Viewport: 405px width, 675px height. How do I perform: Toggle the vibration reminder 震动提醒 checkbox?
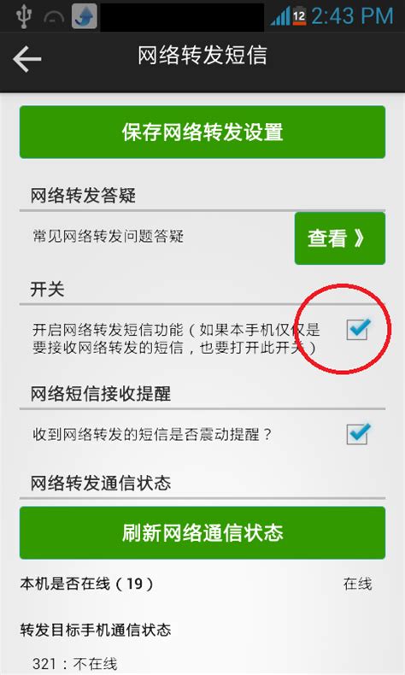[358, 434]
